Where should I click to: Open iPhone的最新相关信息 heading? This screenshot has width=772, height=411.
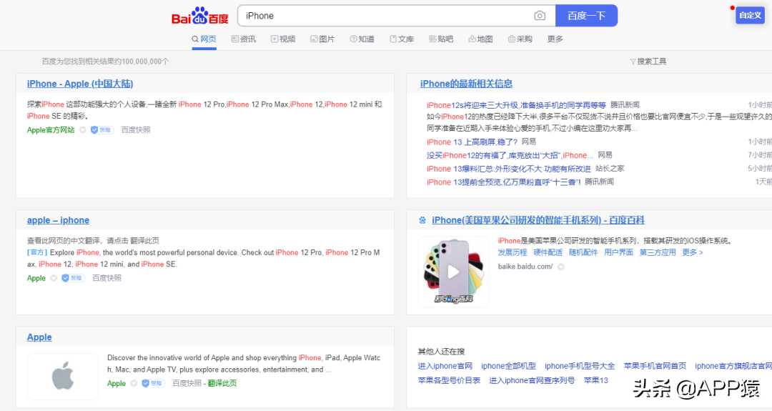[466, 84]
